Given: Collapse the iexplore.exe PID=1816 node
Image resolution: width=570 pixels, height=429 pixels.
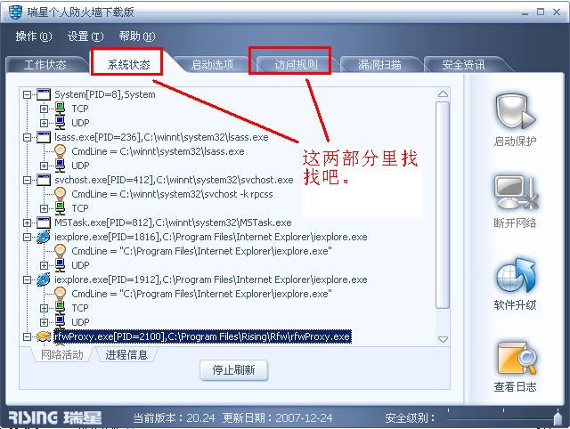Looking at the screenshot, I should click(27, 238).
